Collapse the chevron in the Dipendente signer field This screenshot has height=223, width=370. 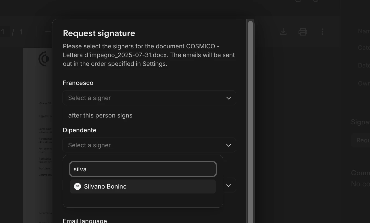[x=229, y=145]
